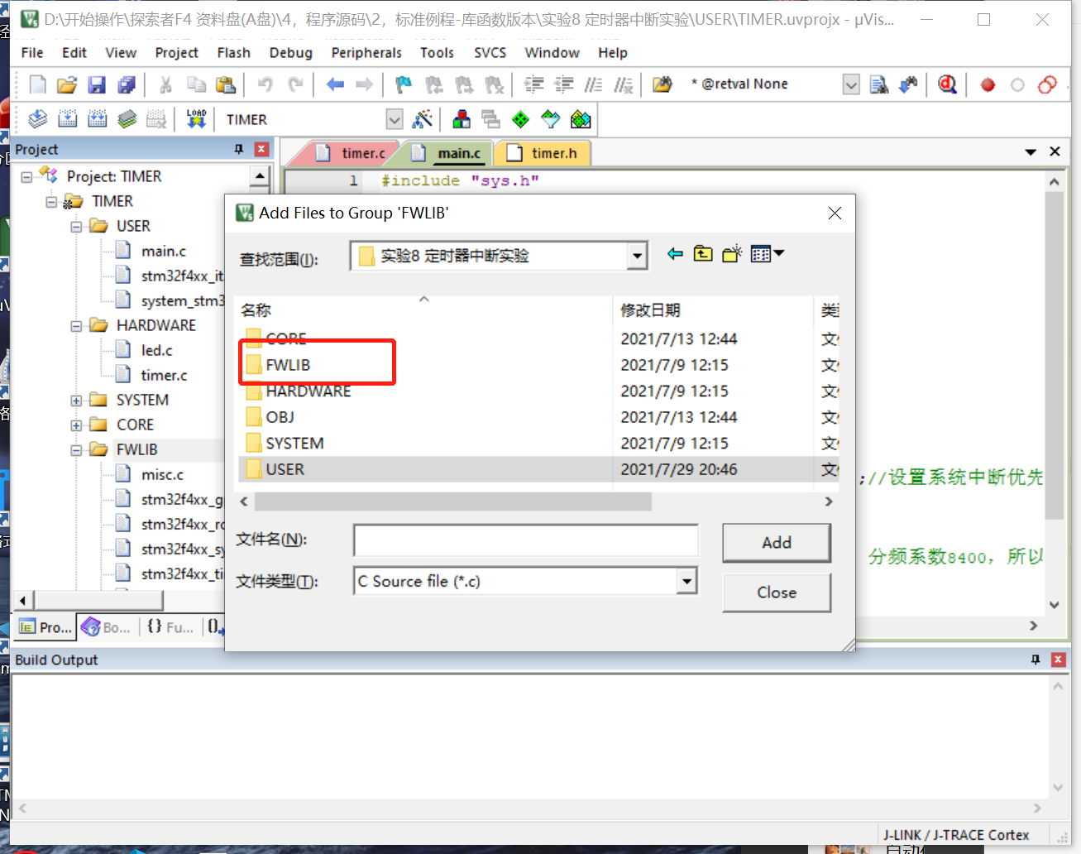Click the Undo arrow icon

265,84
